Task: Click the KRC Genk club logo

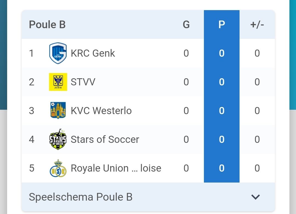Action: (x=58, y=53)
